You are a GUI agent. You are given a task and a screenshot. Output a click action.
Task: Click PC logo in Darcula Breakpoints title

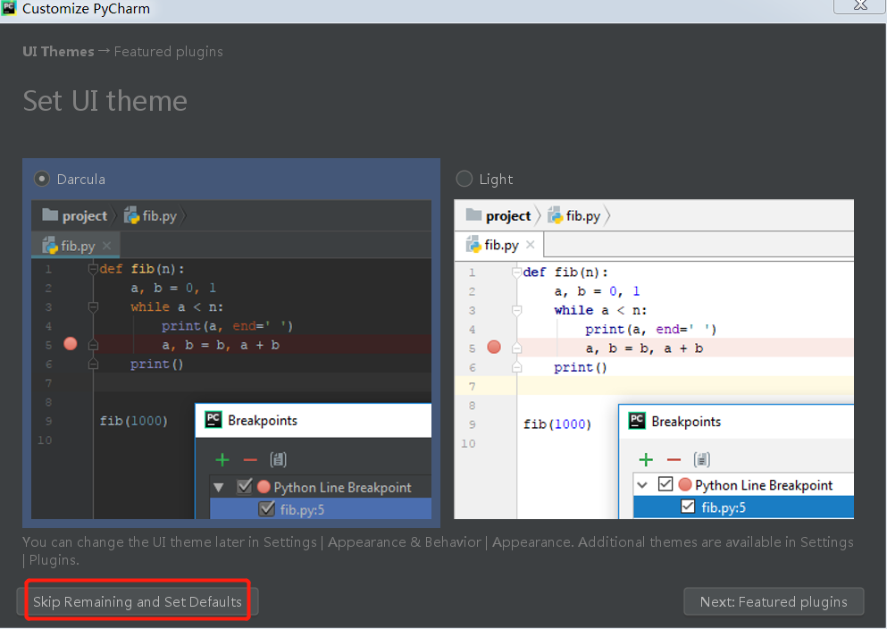[x=213, y=420]
